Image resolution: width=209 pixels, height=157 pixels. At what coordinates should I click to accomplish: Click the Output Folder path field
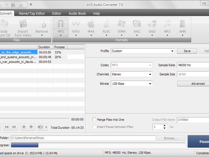(x=83, y=138)
